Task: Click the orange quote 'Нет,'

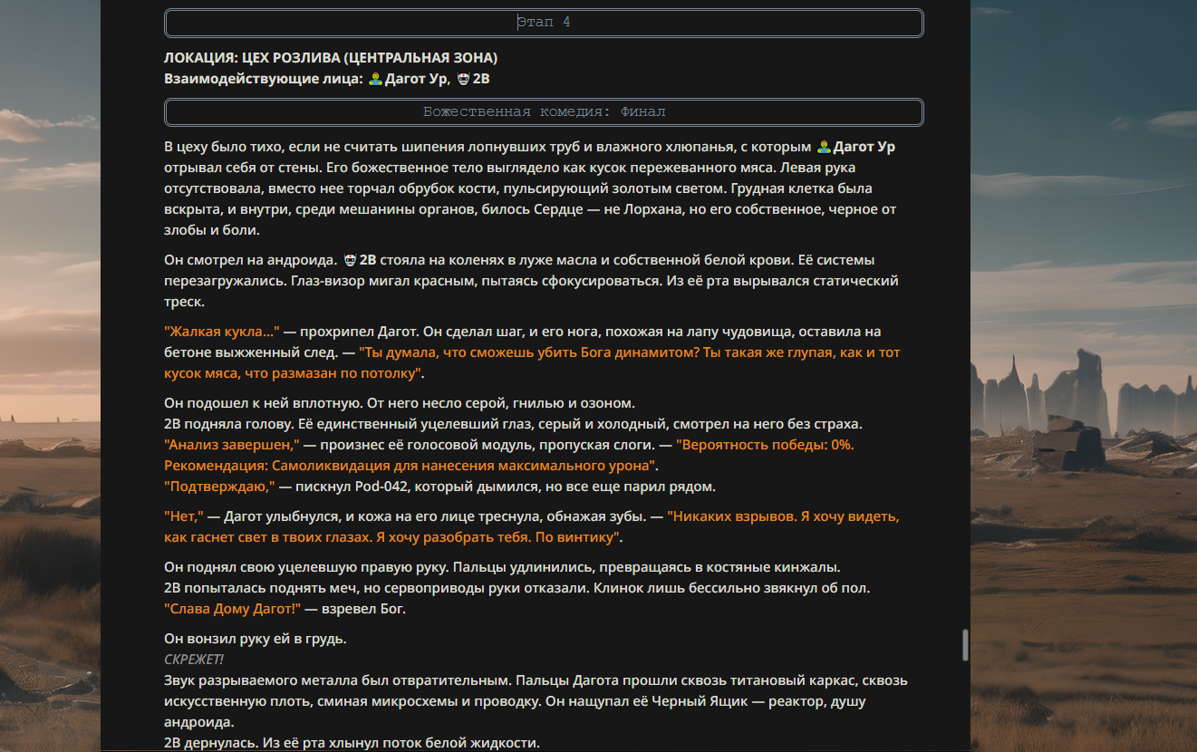Action: point(184,517)
